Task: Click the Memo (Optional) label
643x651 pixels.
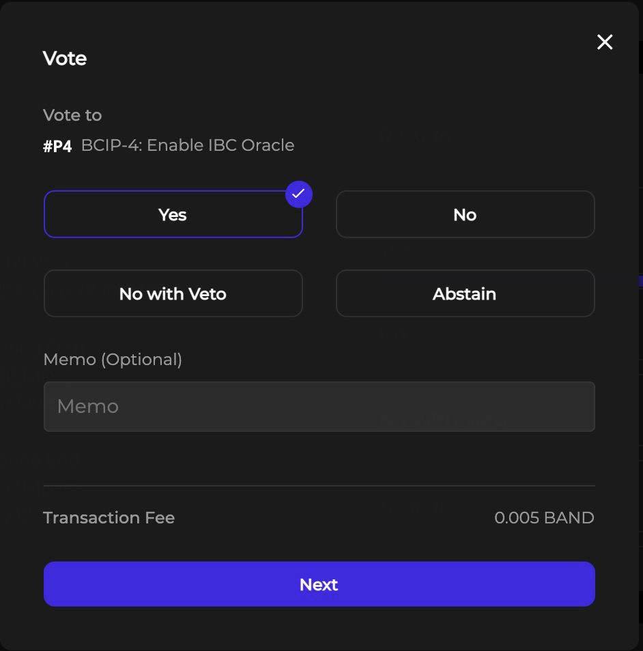Action: click(113, 360)
